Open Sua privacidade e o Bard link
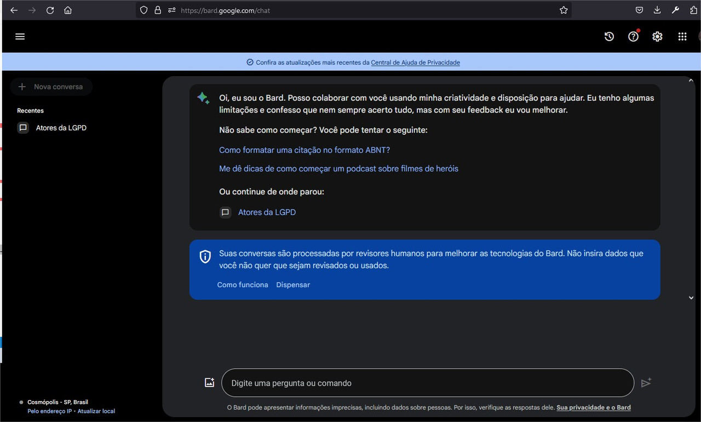This screenshot has height=422, width=701. [x=594, y=407]
